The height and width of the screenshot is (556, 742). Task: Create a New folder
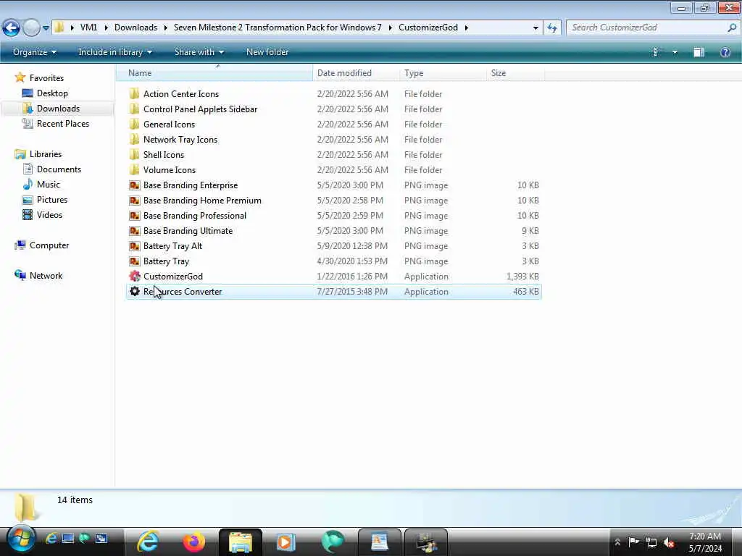[267, 52]
